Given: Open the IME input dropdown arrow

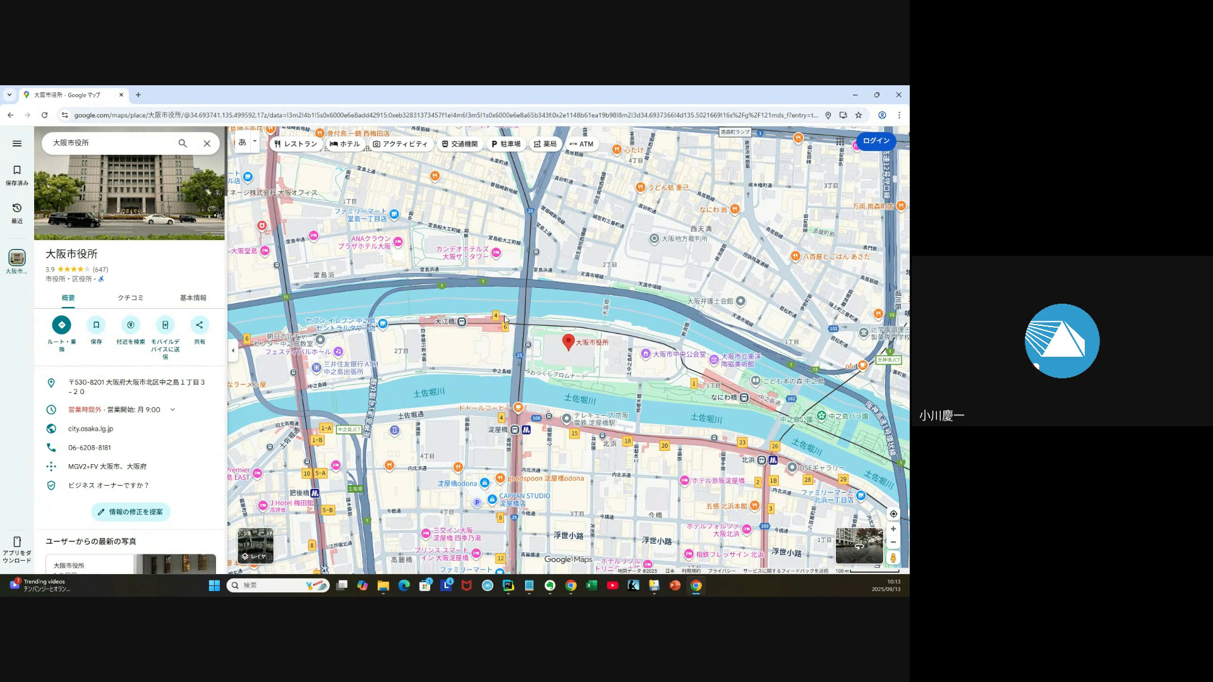Looking at the screenshot, I should coord(255,141).
